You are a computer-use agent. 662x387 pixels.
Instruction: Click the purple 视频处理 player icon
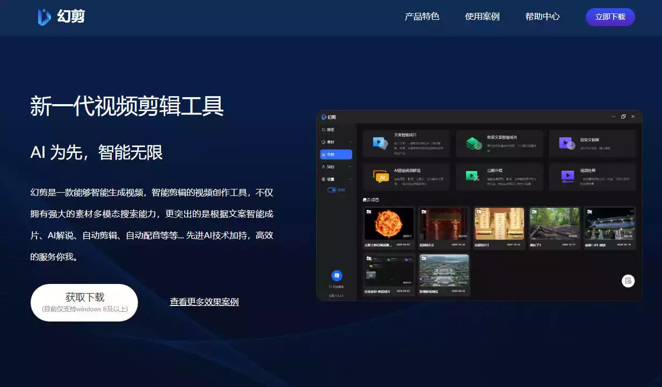[567, 176]
